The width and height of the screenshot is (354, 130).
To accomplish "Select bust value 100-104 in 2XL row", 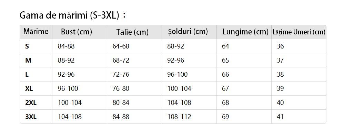I will [70, 103].
